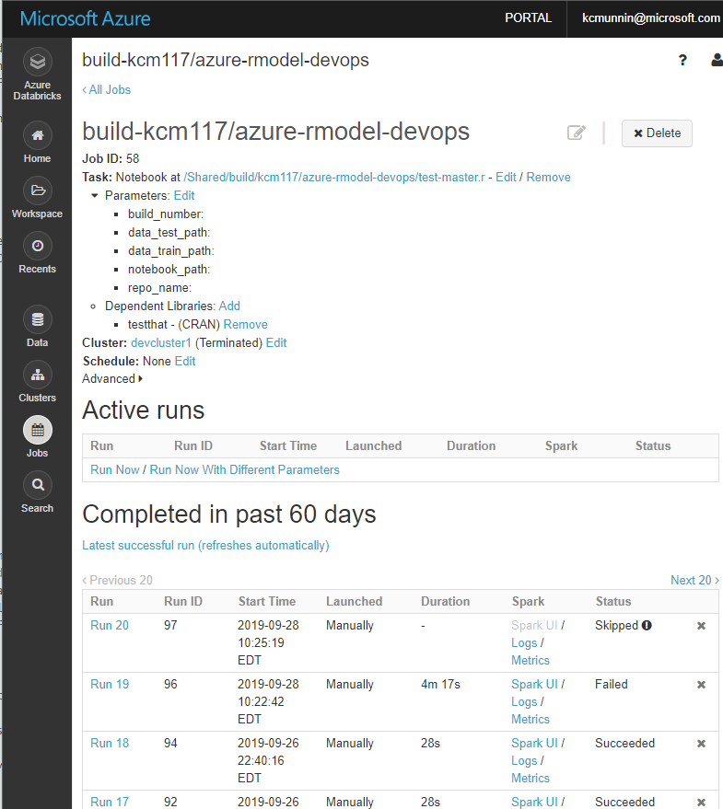
Task: Open Spark UI for Run 19
Action: (x=534, y=684)
